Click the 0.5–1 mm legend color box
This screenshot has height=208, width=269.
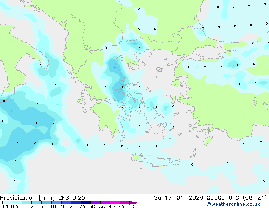point(17,202)
